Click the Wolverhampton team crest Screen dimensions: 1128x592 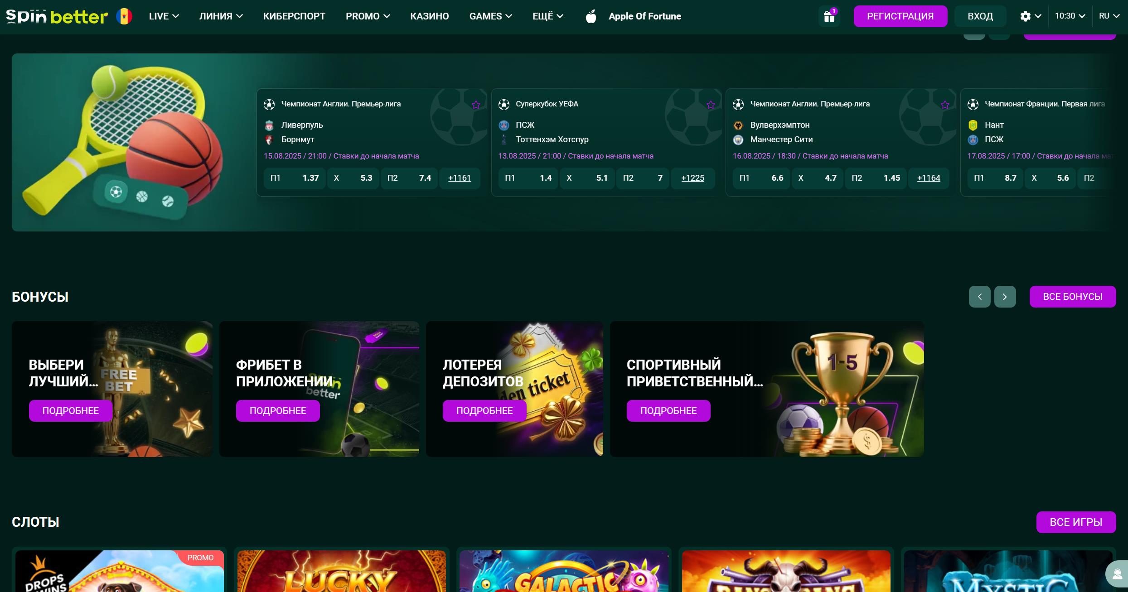tap(738, 125)
